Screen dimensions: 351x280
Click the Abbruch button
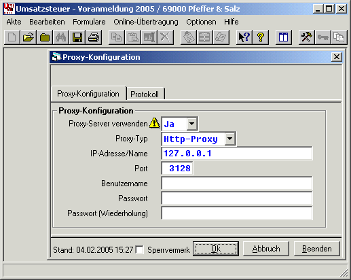click(x=266, y=249)
